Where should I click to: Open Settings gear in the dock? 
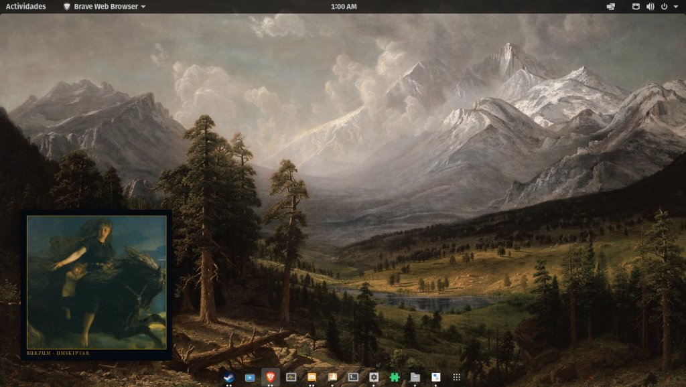(374, 377)
